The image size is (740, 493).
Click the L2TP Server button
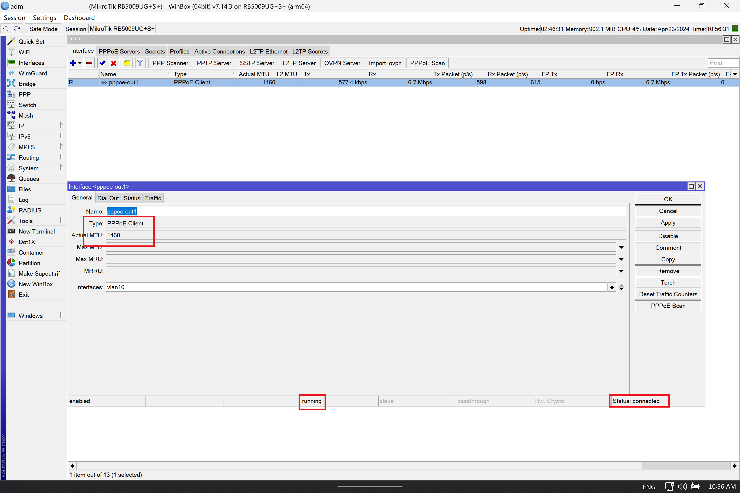coord(299,63)
